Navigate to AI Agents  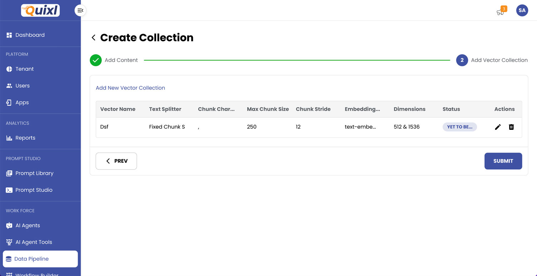(28, 226)
